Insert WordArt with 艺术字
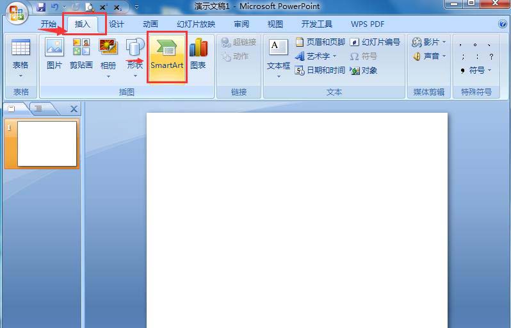511x328 pixels. (x=313, y=56)
